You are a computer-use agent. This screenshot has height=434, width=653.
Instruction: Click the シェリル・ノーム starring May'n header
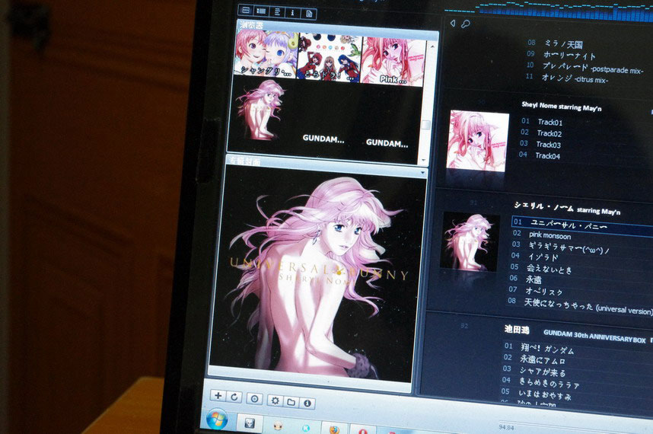[567, 208]
